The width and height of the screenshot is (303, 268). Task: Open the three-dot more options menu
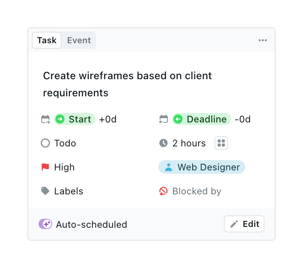pyautogui.click(x=263, y=41)
